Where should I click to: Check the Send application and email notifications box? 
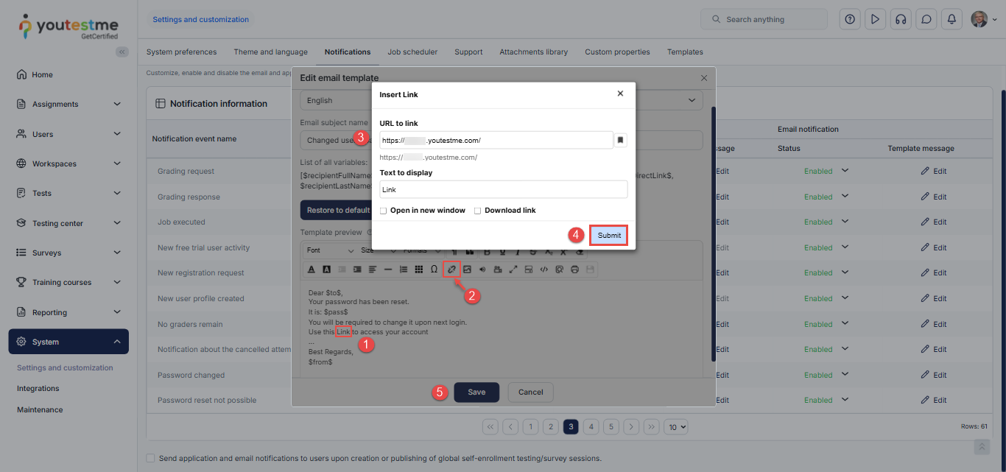coord(151,458)
